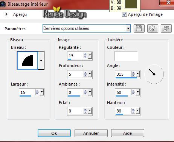Click the save preset floppy disk icon
The width and height of the screenshot is (174, 142).
139,28
